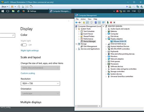Show hidden tray icons chevron

[x=114, y=11]
